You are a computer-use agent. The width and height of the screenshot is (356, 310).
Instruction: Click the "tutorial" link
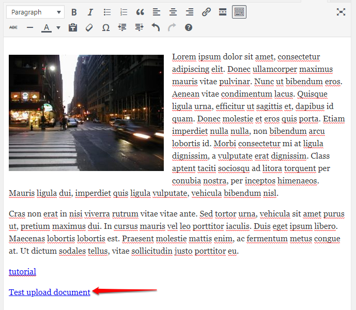coord(22,272)
